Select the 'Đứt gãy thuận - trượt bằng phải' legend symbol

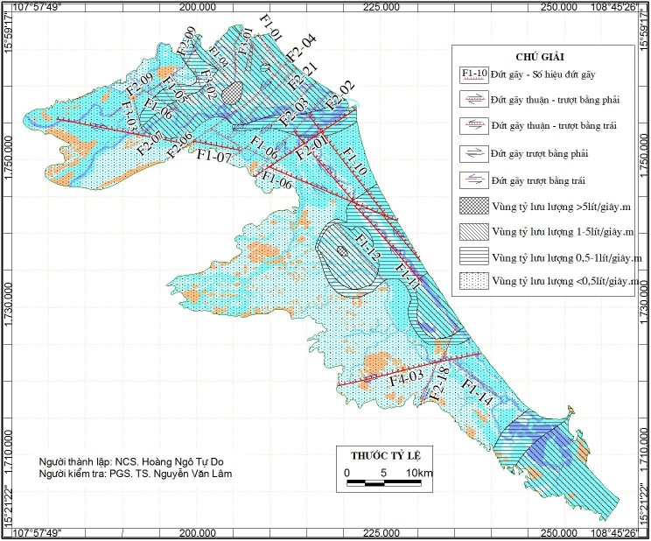tap(473, 100)
